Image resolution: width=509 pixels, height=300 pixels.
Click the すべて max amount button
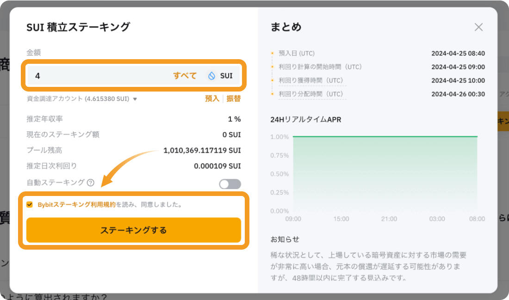185,75
